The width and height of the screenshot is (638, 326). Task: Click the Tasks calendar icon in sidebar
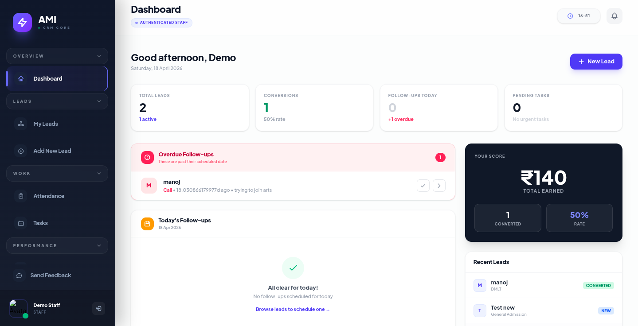pyautogui.click(x=21, y=223)
